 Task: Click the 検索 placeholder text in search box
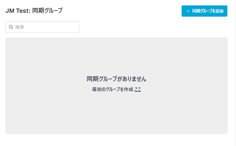[x=20, y=27]
